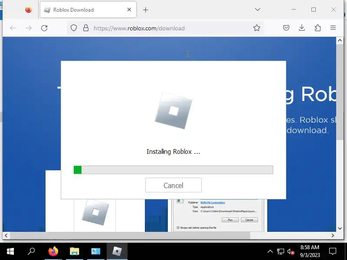
Task: Go forward to the next page
Action: [29, 28]
